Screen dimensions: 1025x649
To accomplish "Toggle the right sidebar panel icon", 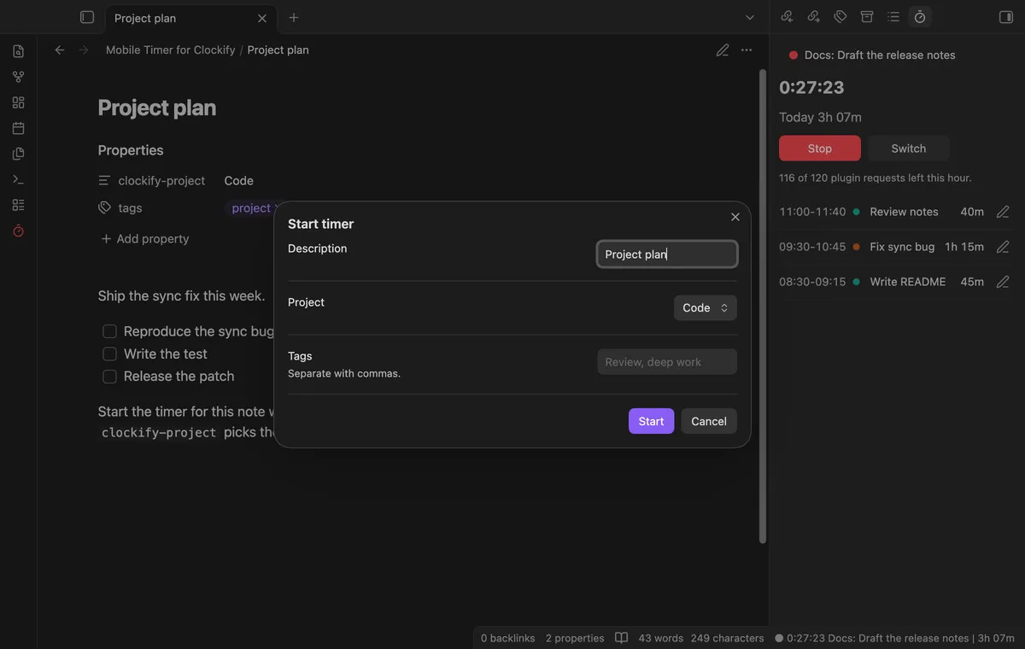I will (1005, 17).
